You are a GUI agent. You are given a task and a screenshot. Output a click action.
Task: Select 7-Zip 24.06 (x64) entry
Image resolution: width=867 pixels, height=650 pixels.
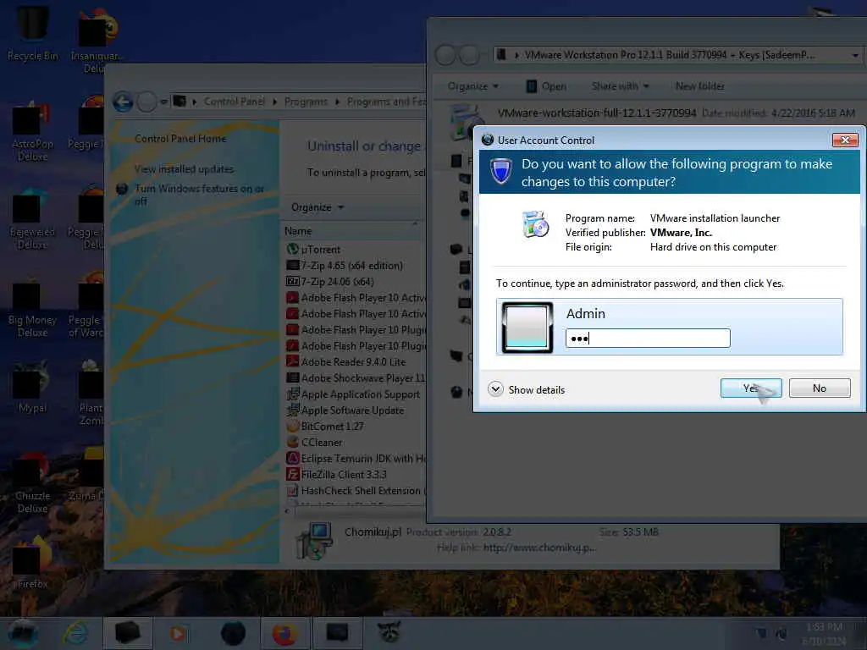click(x=337, y=281)
